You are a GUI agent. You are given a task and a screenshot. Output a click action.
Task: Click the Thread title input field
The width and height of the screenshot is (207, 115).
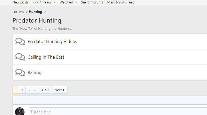coord(117,112)
